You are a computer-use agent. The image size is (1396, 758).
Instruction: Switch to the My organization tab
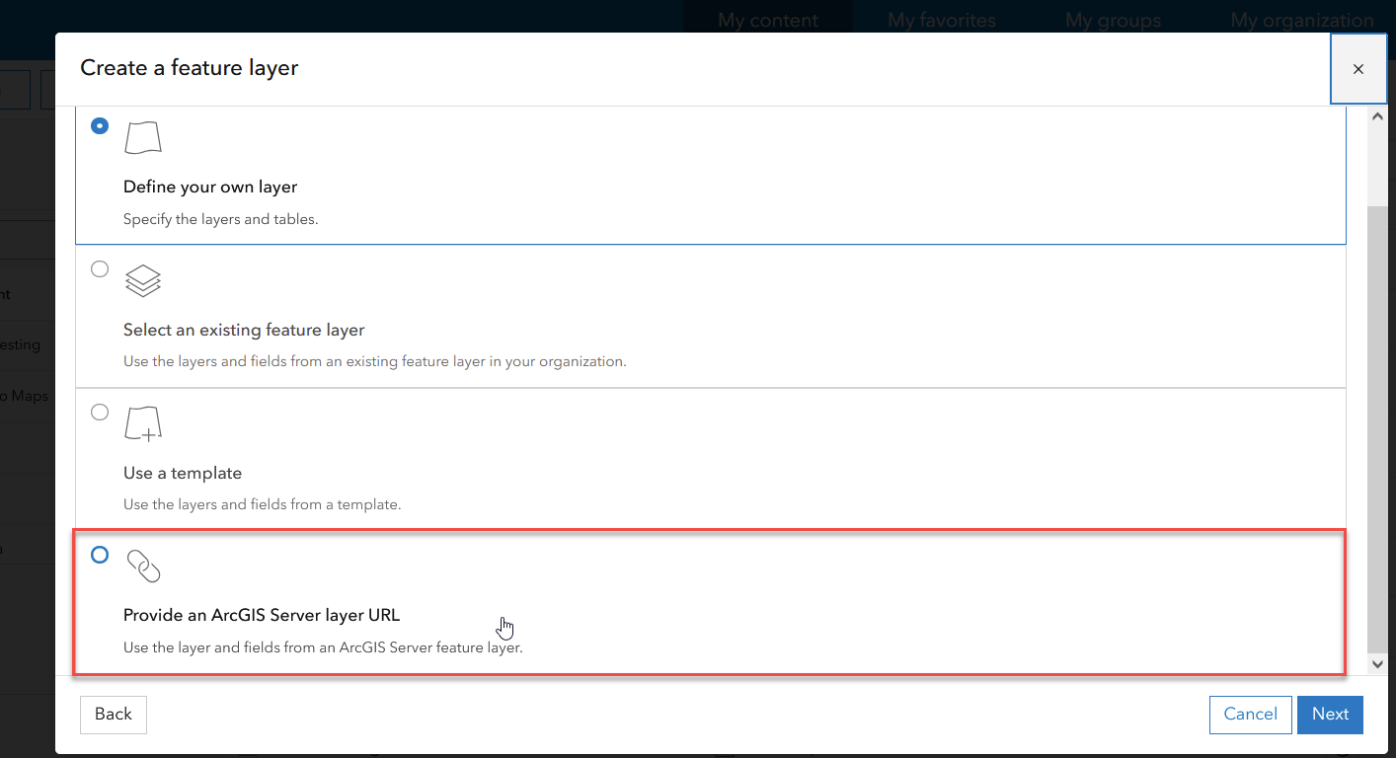[1301, 20]
